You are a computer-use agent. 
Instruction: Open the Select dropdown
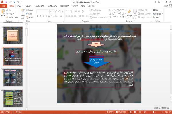[x=157, y=17]
